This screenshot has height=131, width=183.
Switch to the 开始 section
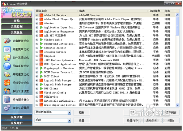(x=17, y=21)
